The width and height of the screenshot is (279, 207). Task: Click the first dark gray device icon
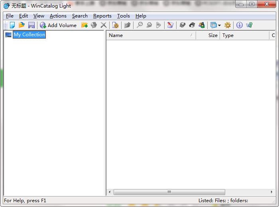183,25
